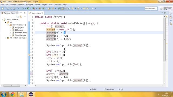The image size is (173, 97).
Task: Click the Save toolbar icon
Action: 8,8
